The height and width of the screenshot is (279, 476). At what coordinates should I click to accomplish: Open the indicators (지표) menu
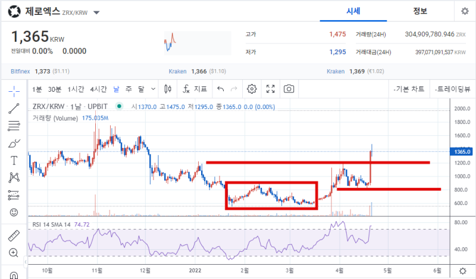(x=195, y=89)
